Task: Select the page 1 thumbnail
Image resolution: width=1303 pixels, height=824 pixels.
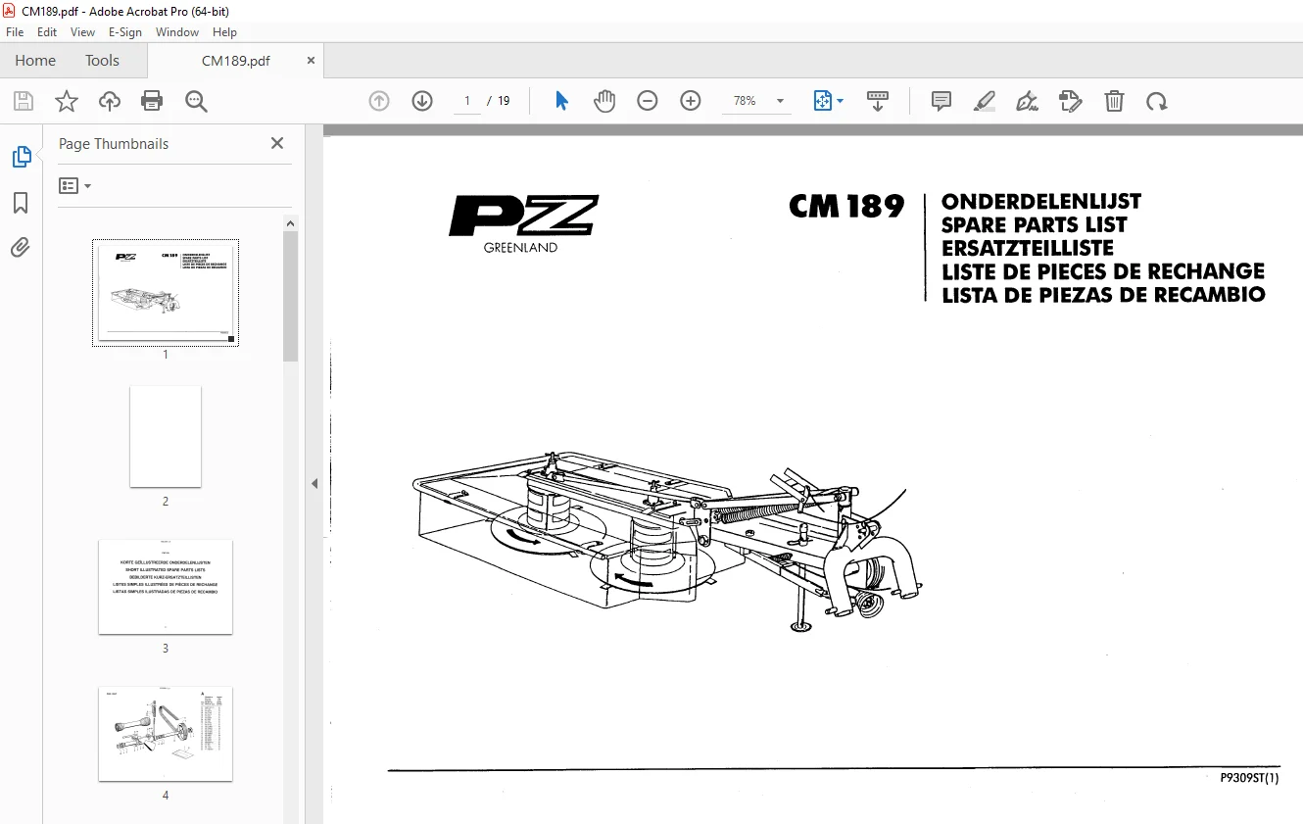Action: click(x=166, y=293)
